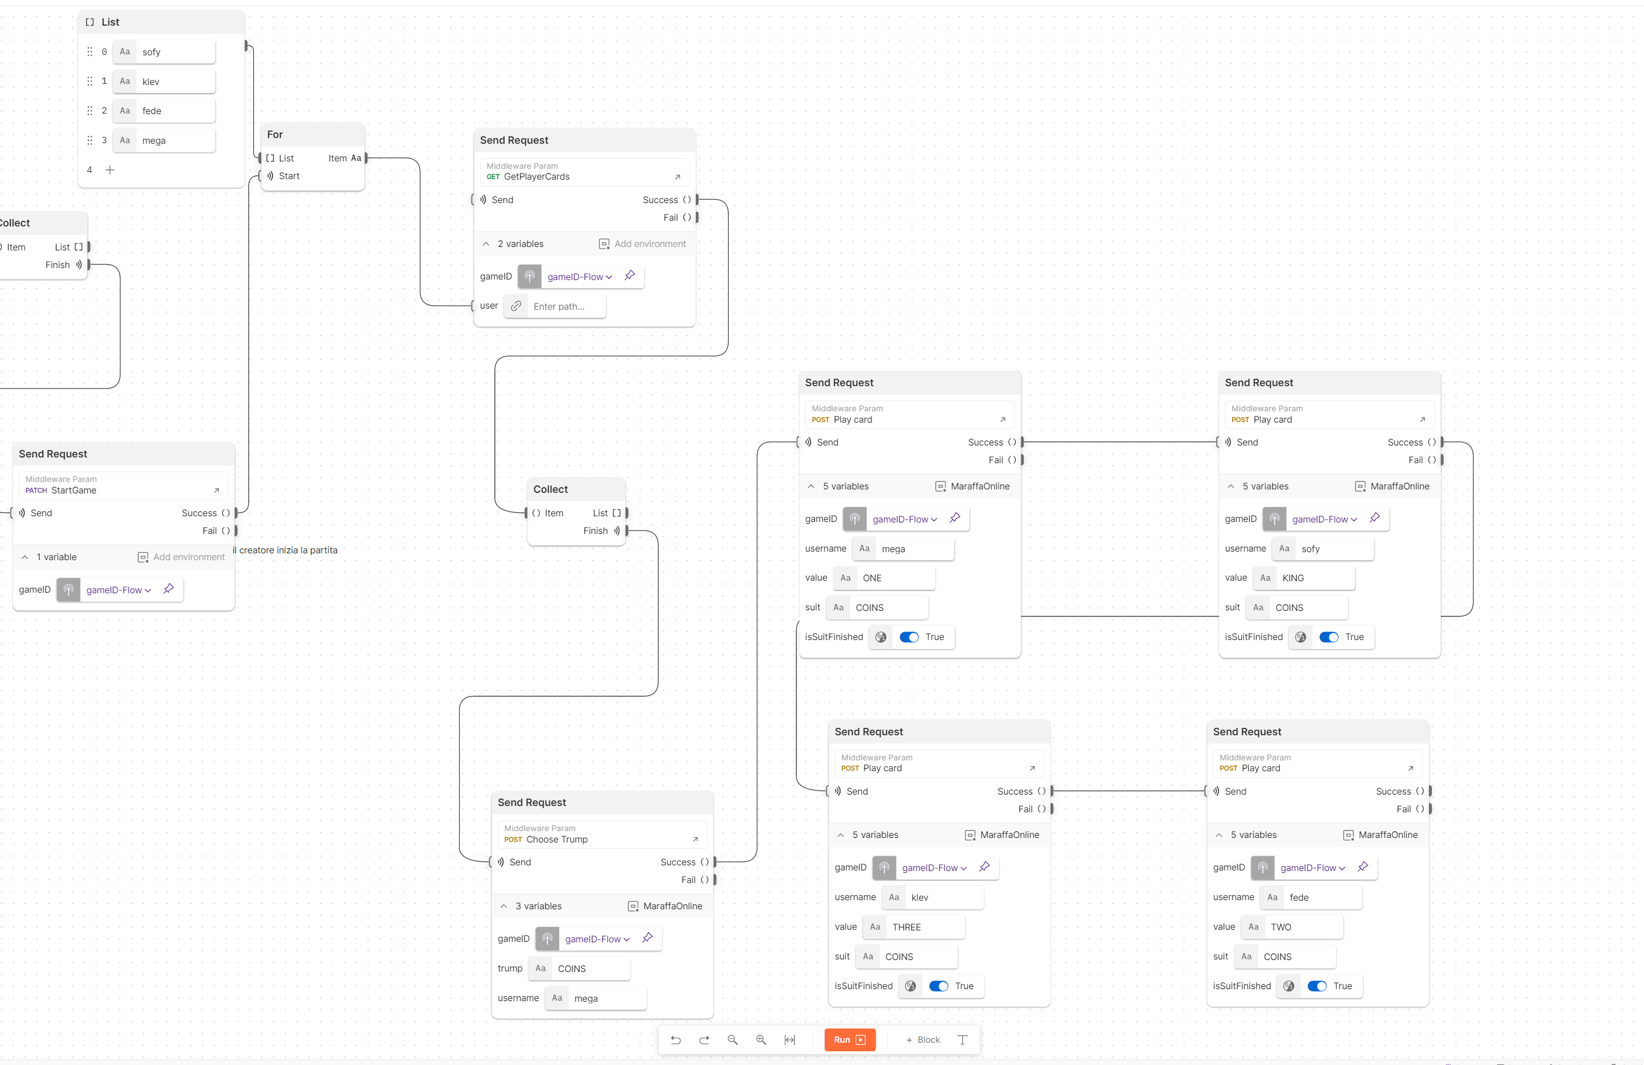Viewport: 1644px width, 1065px height.
Task: Toggle isSuitFinished for username fede
Action: tap(1317, 986)
